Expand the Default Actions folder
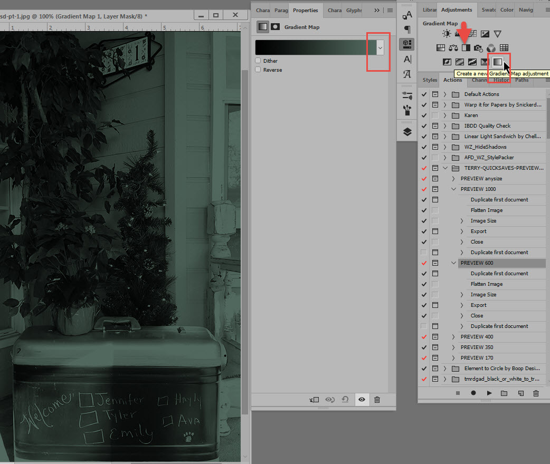This screenshot has width=550, height=464. click(x=445, y=94)
